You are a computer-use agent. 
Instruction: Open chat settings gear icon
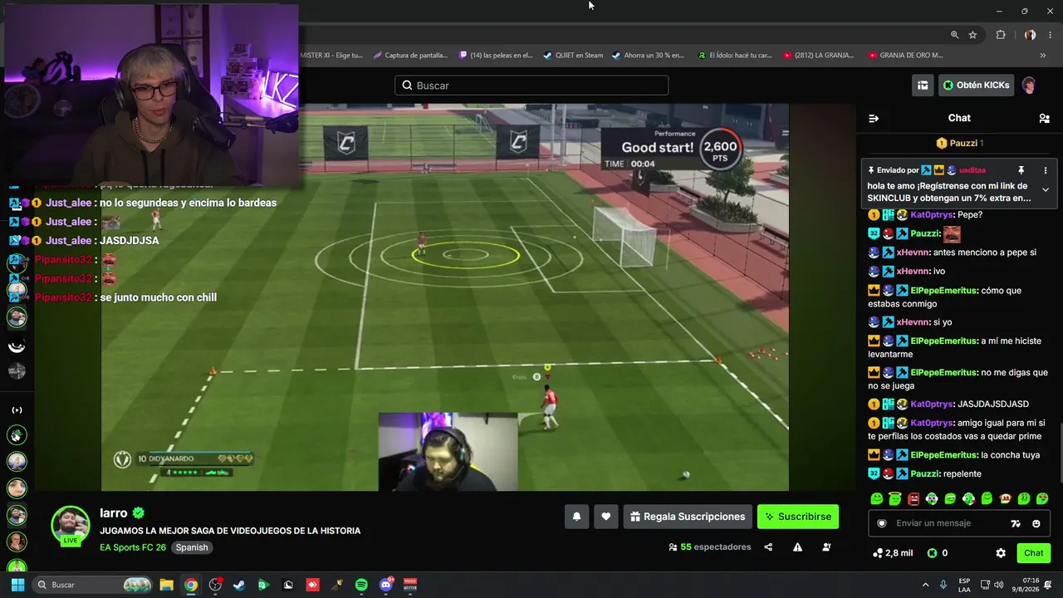(x=1001, y=553)
